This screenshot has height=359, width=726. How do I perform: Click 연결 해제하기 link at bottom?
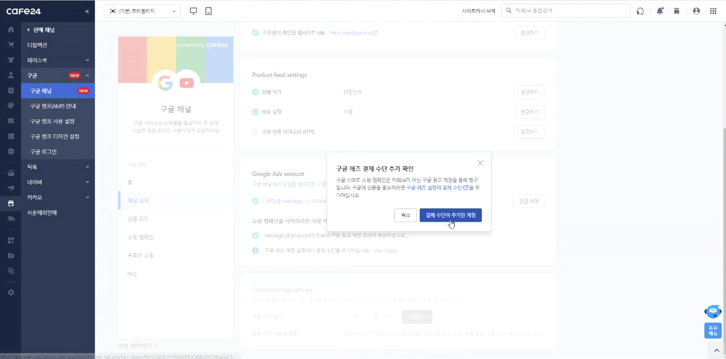coord(137,346)
